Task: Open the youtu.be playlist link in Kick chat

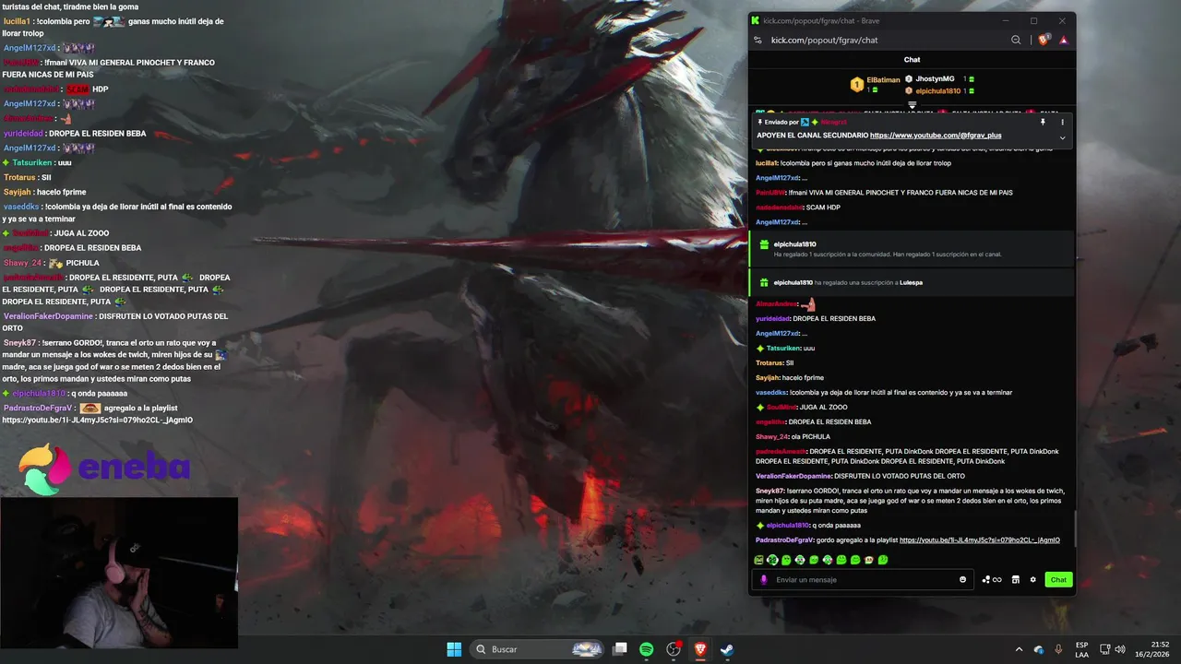Action: click(980, 540)
